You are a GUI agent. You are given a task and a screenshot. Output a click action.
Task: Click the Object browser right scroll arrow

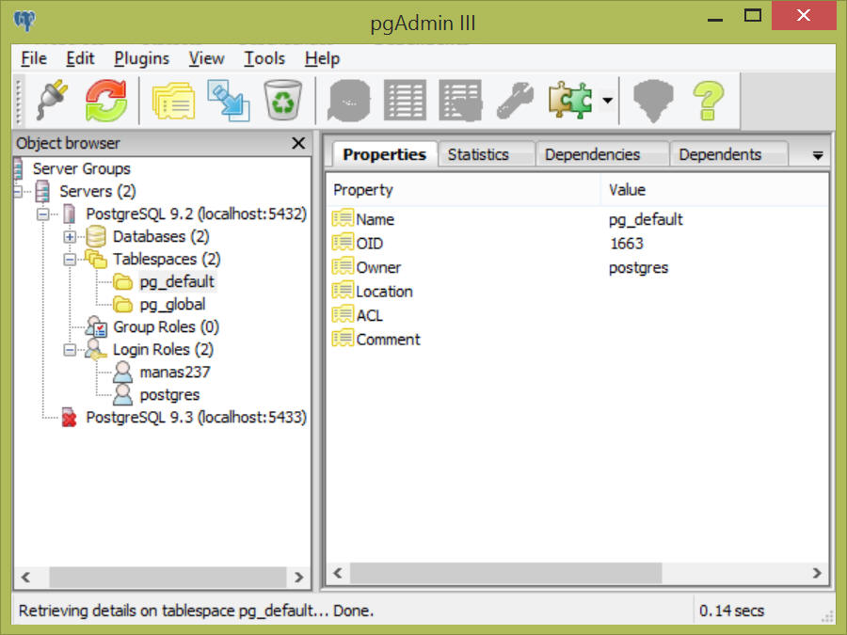click(298, 578)
